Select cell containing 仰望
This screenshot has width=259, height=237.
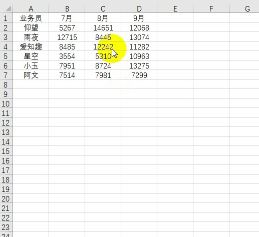pos(31,27)
